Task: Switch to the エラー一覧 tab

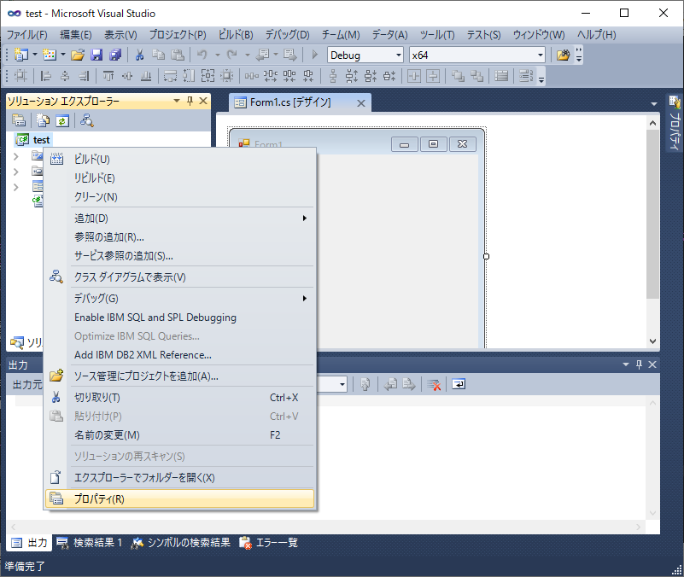Action: 269,543
